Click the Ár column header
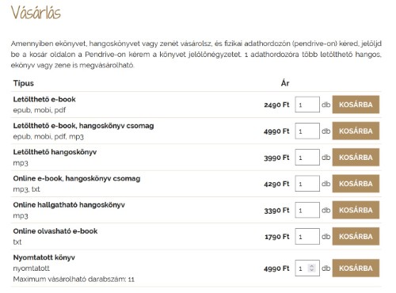396x293 pixels. (285, 83)
